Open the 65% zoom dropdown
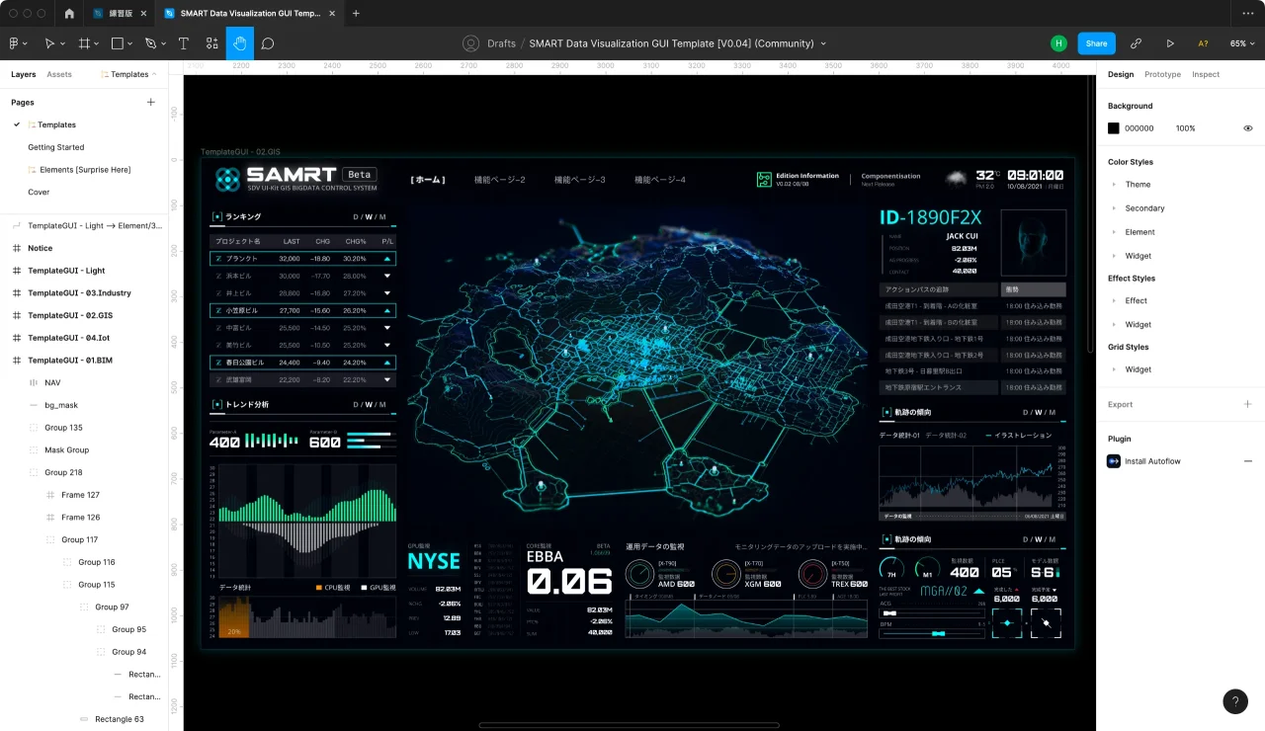 (1242, 43)
